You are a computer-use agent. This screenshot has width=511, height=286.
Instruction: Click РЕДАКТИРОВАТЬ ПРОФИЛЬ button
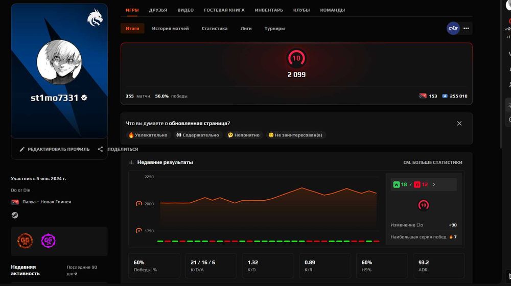(x=55, y=149)
